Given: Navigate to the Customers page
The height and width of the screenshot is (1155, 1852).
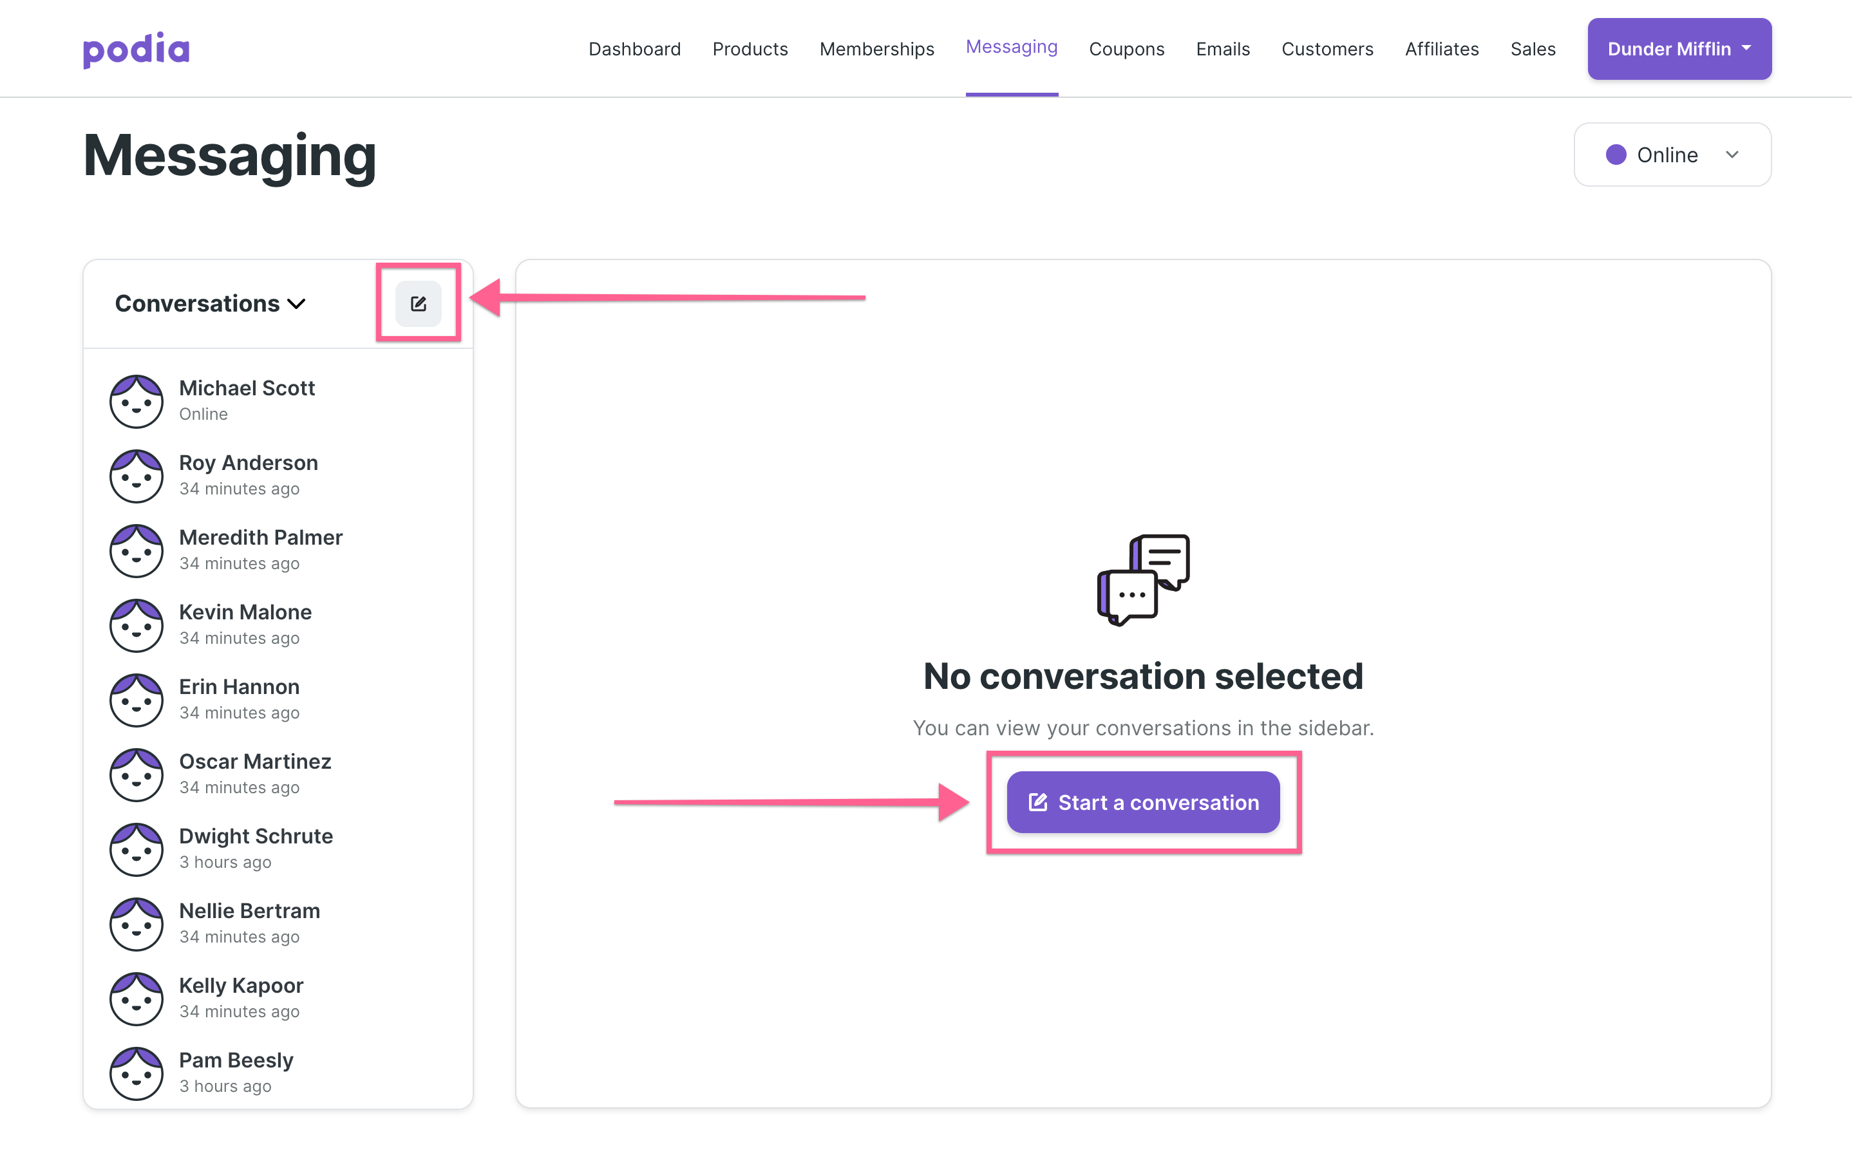Looking at the screenshot, I should (1327, 49).
